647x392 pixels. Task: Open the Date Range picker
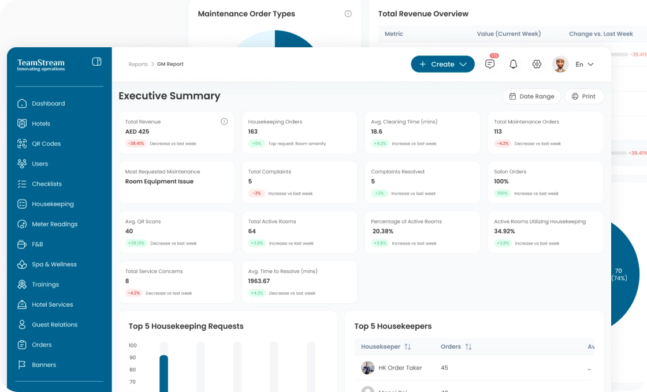531,96
